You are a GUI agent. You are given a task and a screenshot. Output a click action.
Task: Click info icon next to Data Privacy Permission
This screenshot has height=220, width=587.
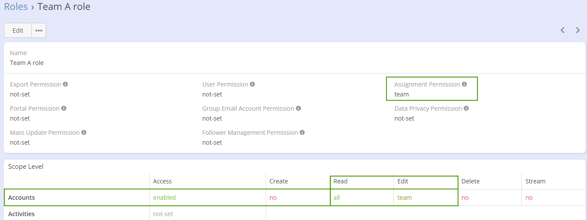pos(466,108)
